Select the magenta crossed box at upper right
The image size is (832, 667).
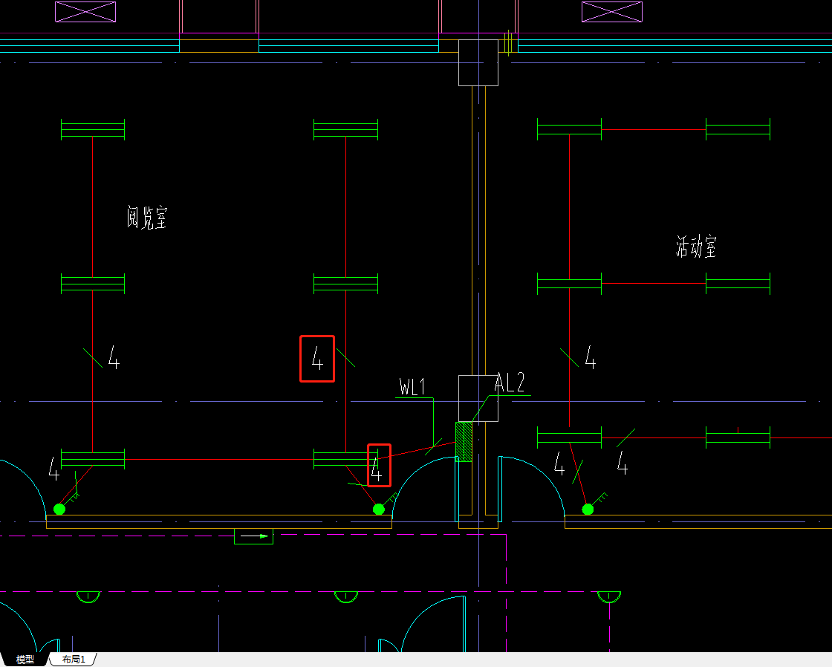[x=612, y=12]
